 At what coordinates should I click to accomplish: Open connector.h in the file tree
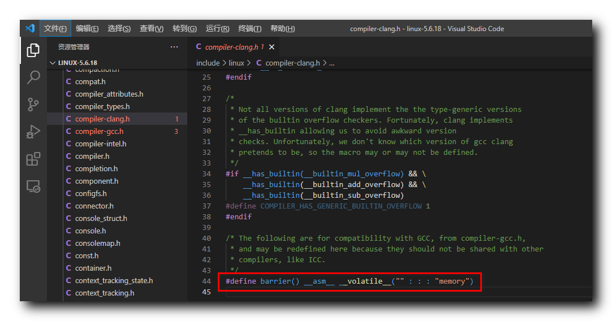pyautogui.click(x=94, y=206)
